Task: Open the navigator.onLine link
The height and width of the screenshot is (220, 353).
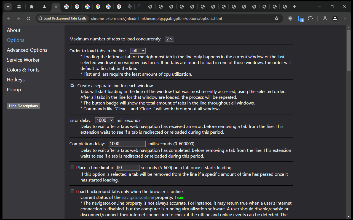Action: 138,197
